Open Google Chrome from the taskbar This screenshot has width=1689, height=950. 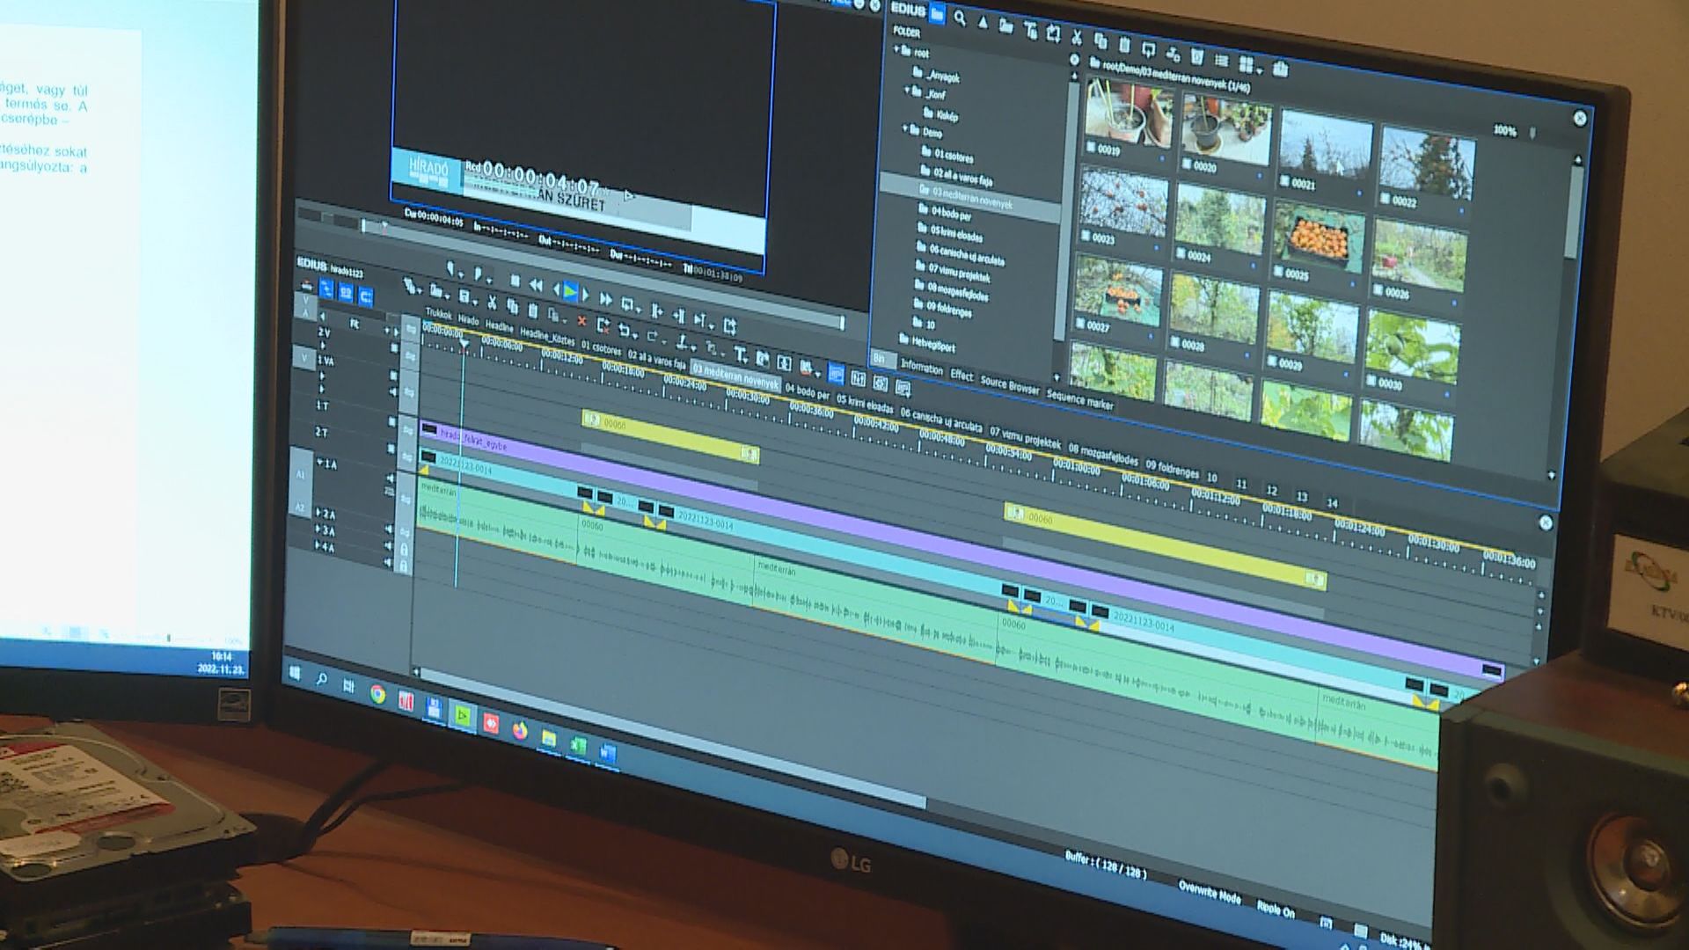point(377,695)
